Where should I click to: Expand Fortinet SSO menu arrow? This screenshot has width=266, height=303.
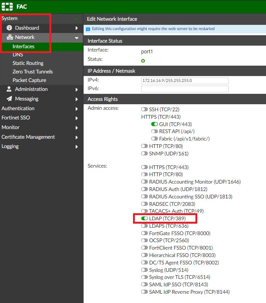coord(77,118)
